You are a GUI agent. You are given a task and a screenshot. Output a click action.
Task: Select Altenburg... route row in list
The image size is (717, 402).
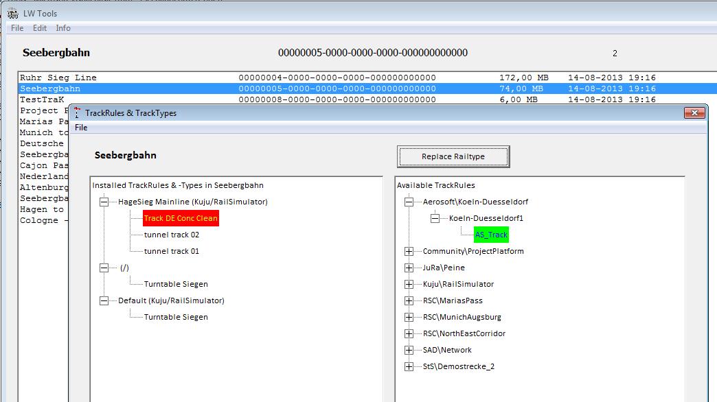pyautogui.click(x=43, y=187)
